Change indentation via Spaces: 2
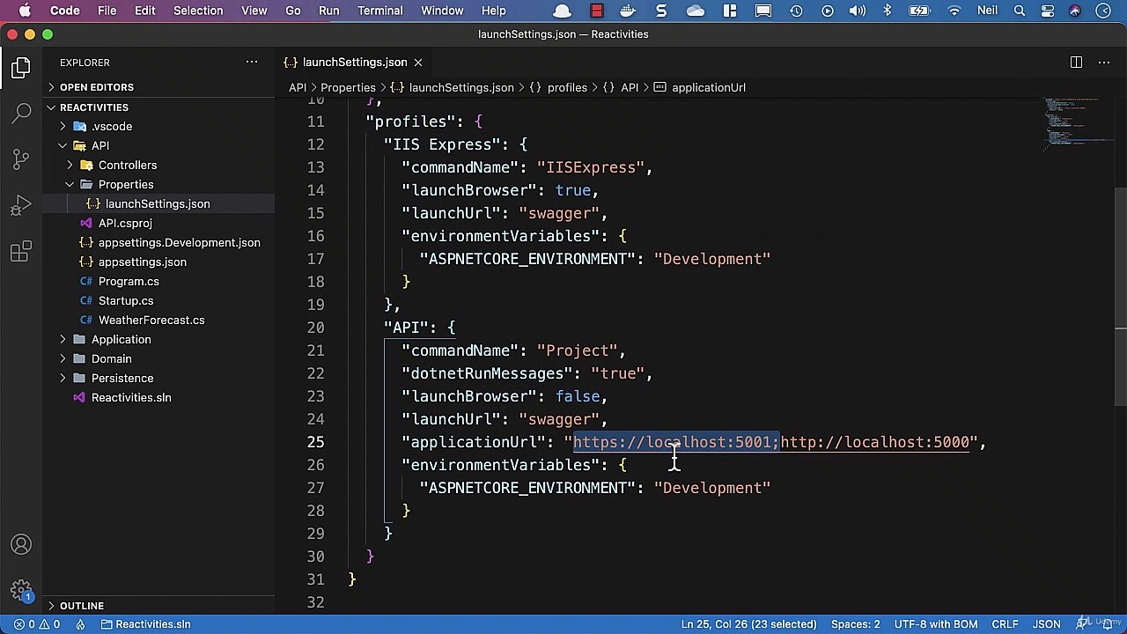 tap(855, 624)
